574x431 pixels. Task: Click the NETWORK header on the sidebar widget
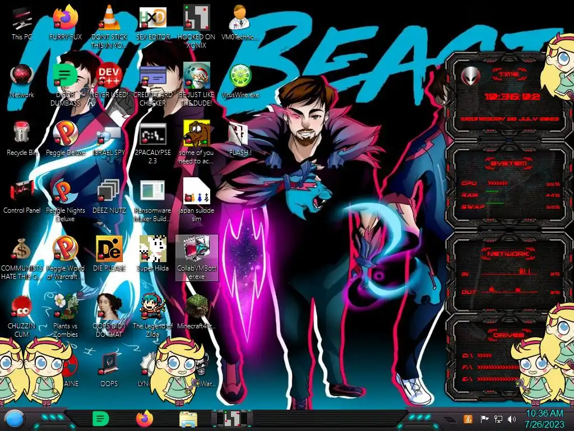[x=508, y=253]
